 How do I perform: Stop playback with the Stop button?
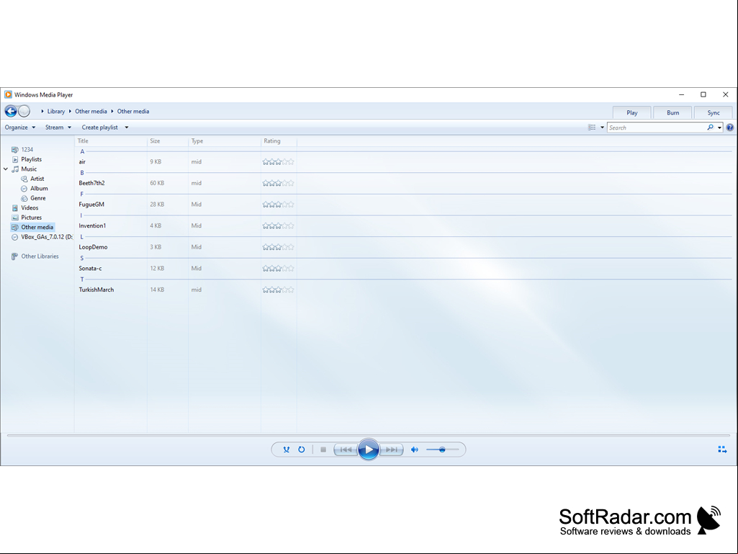(x=323, y=450)
